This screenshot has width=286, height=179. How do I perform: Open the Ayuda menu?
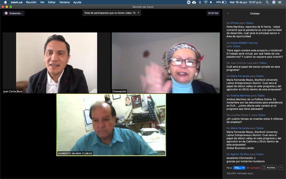(x=77, y=2)
